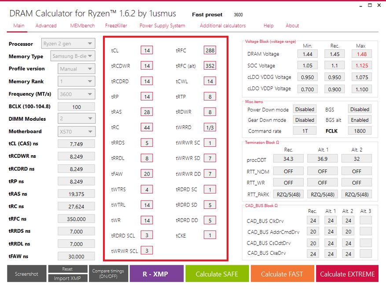Click the tFAW ns value 30,000
Image resolution: width=386 pixels, height=290 pixels.
pos(76,256)
